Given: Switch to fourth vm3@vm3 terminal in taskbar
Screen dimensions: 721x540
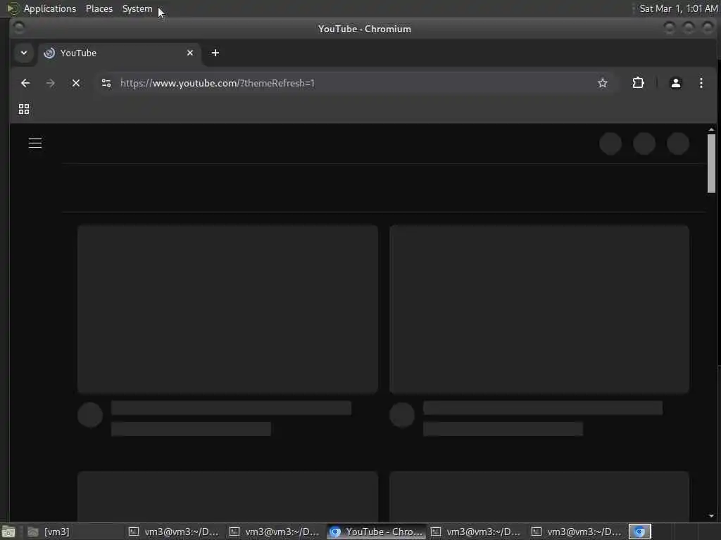Looking at the screenshot, I should click(x=577, y=532).
